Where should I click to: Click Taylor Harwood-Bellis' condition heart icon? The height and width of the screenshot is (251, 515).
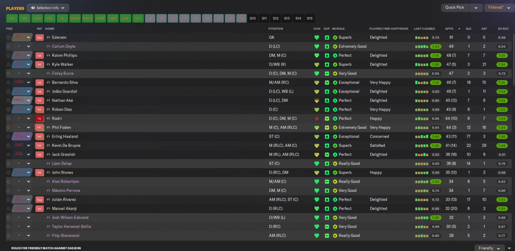317,226
